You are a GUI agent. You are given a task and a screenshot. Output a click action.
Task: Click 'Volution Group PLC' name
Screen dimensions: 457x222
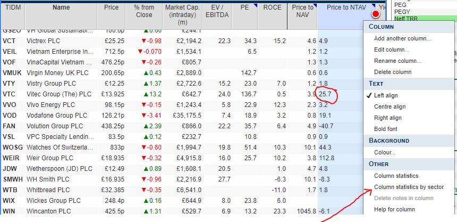(x=55, y=126)
